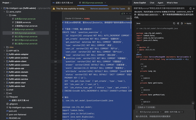Switch to Chat tab in Aone Copilot

pyautogui.click(x=152, y=3)
